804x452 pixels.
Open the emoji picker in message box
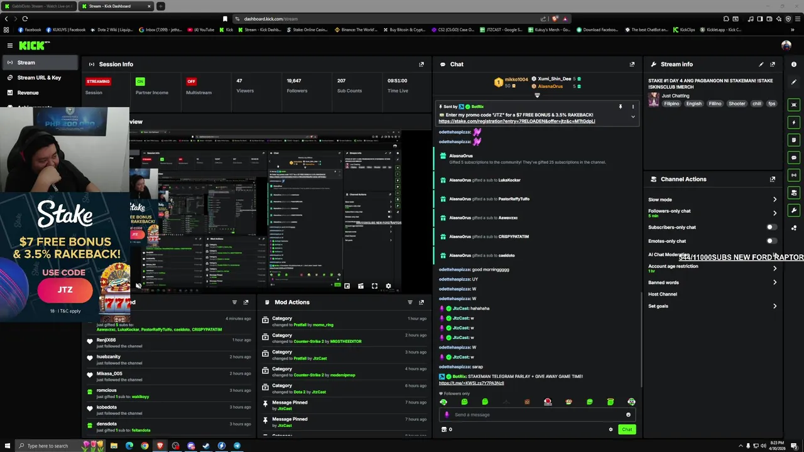(628, 414)
